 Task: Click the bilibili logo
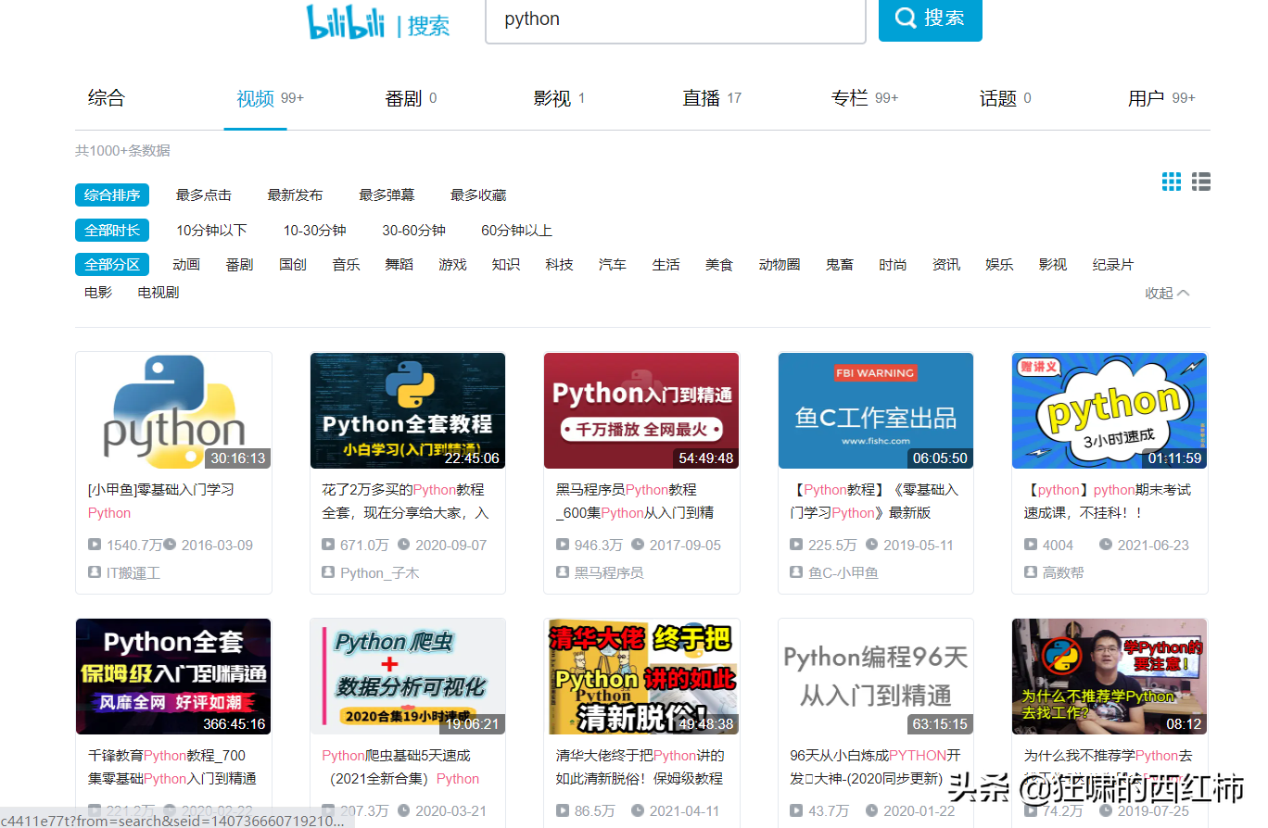click(346, 22)
